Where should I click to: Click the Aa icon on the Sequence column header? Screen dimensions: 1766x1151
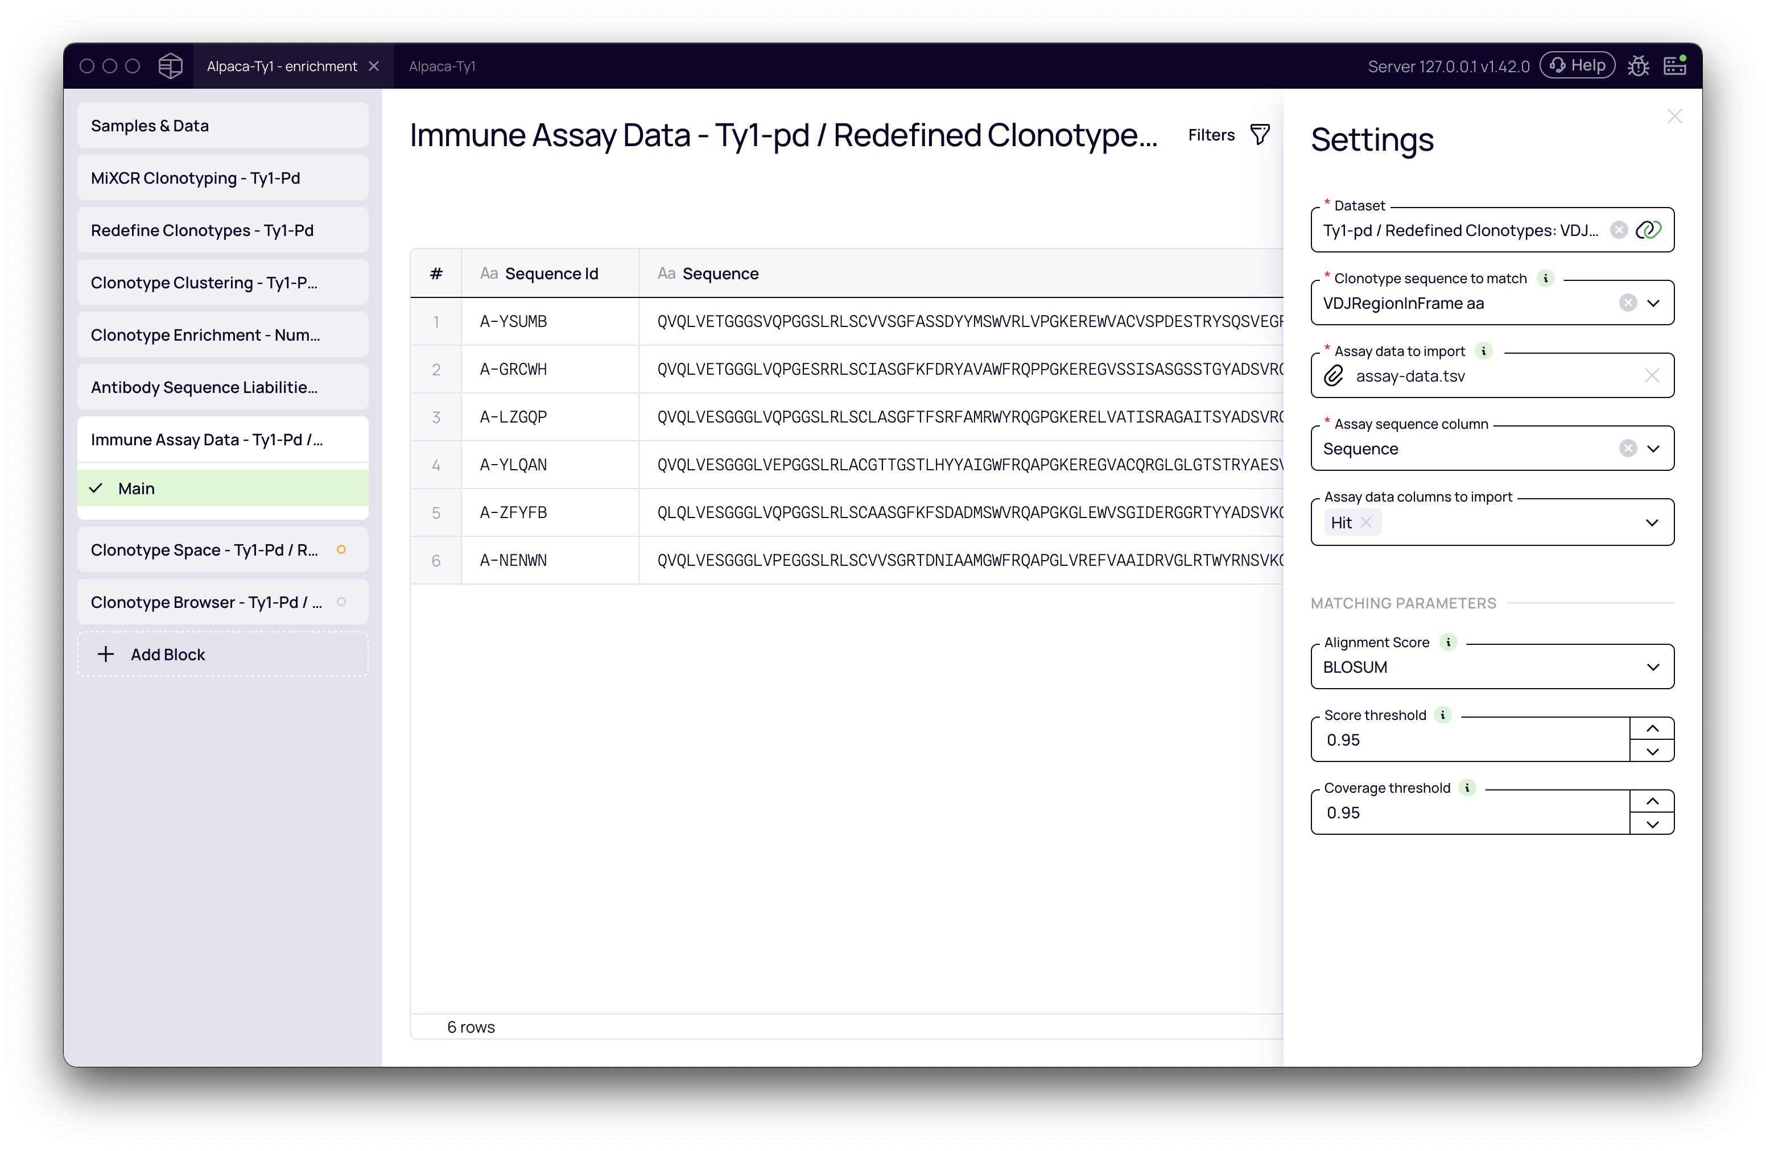[x=666, y=273]
